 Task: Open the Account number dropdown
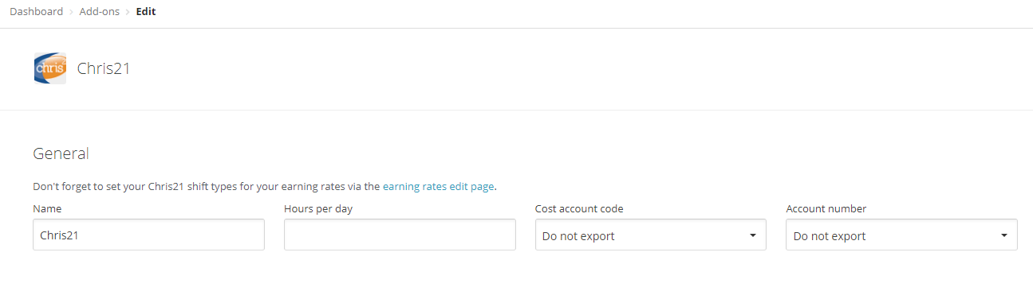coord(901,235)
